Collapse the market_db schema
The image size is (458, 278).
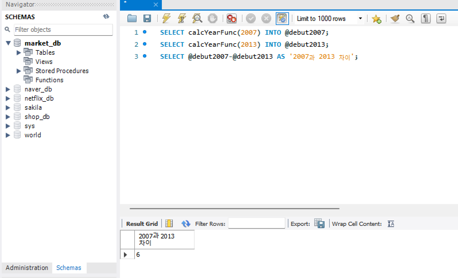(8, 43)
